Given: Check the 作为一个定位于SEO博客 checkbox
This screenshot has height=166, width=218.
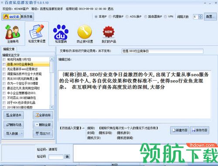Looking at the screenshot, I should tap(4, 83).
